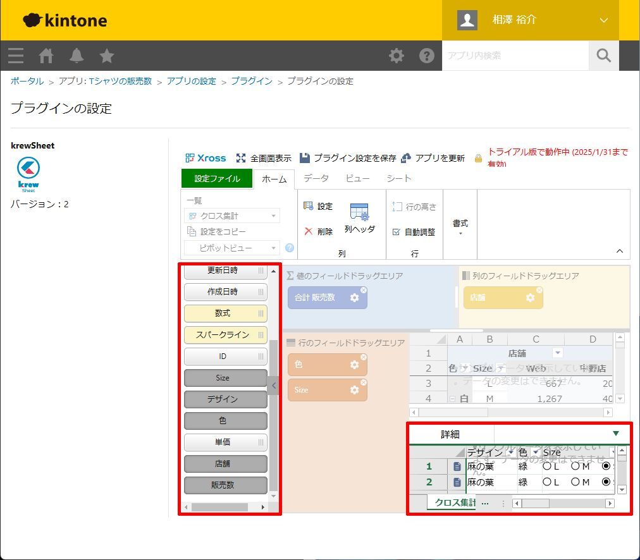
Task: Click 設定をコピー copy settings button
Action: [217, 232]
